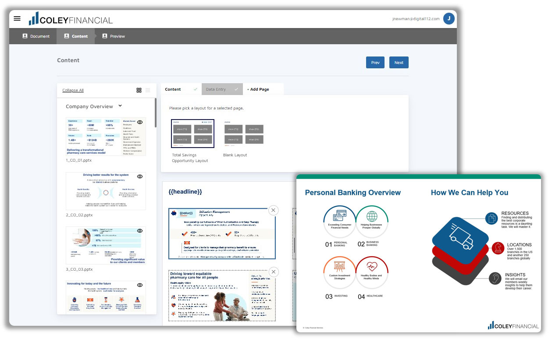Remove the Utilization Management slide with X

[273, 211]
